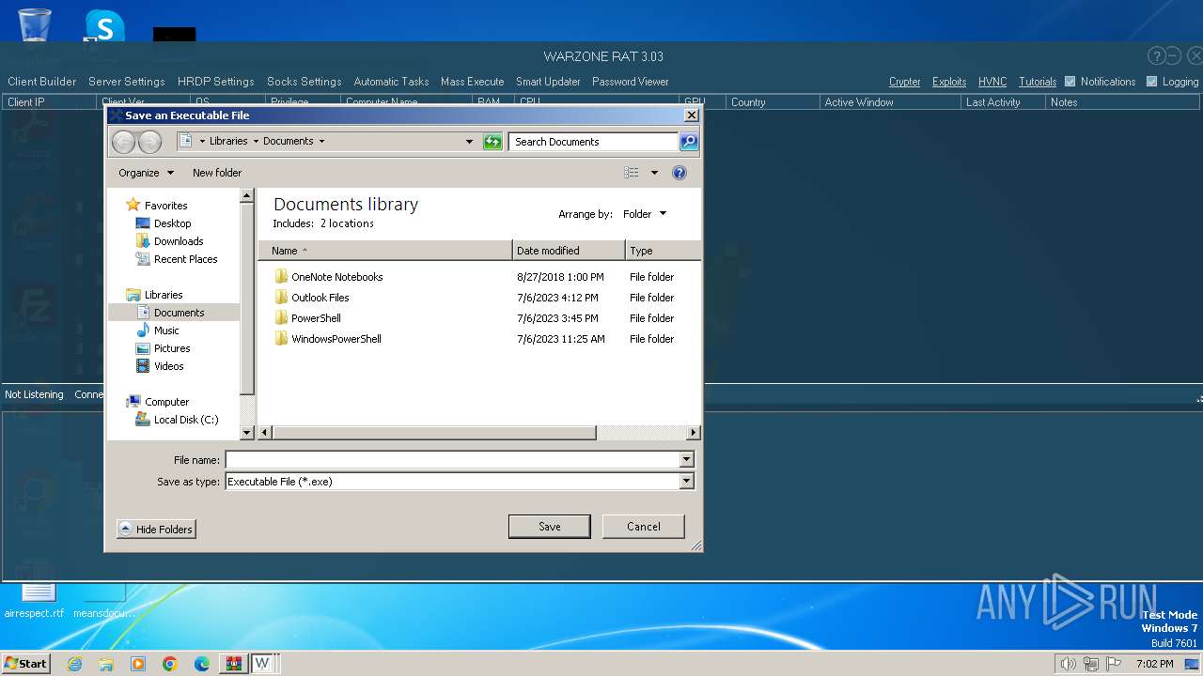The image size is (1203, 676).
Task: Expand the address bar history dropdown
Action: (469, 142)
